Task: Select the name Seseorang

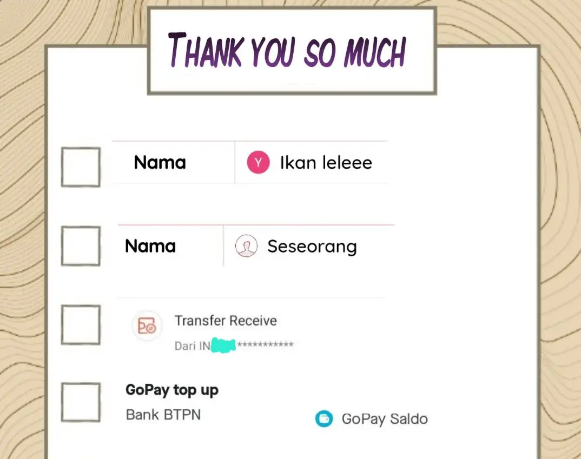Action: click(x=312, y=247)
